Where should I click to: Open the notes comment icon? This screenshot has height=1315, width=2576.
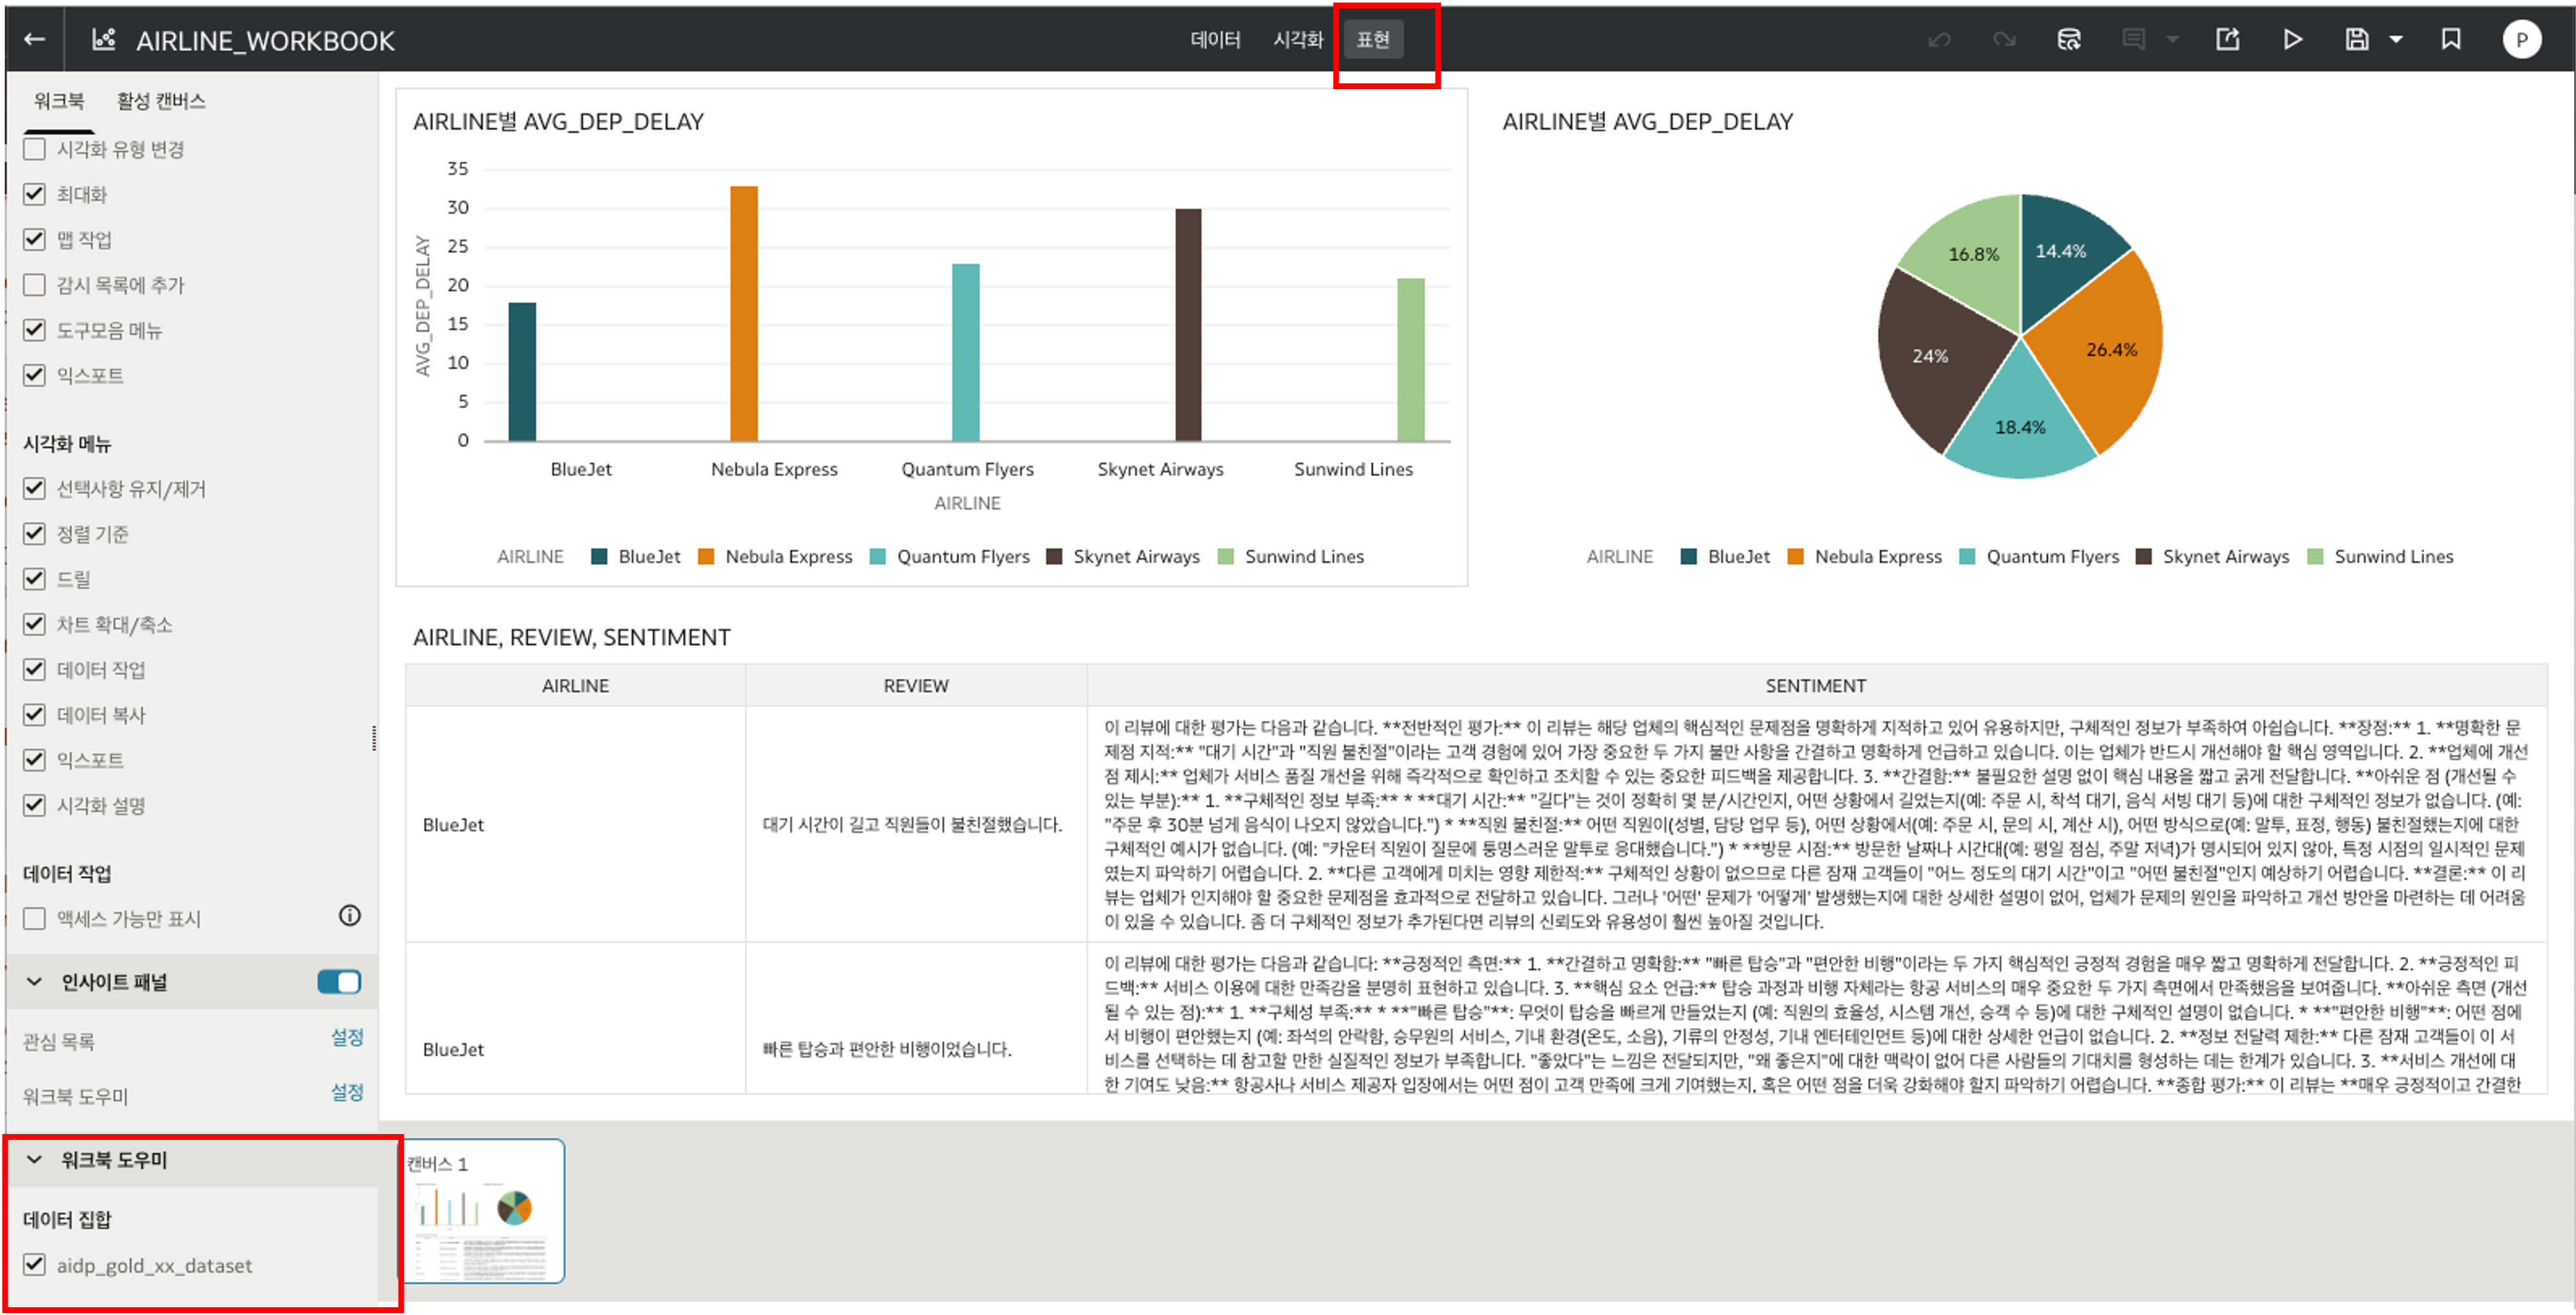coord(2133,40)
